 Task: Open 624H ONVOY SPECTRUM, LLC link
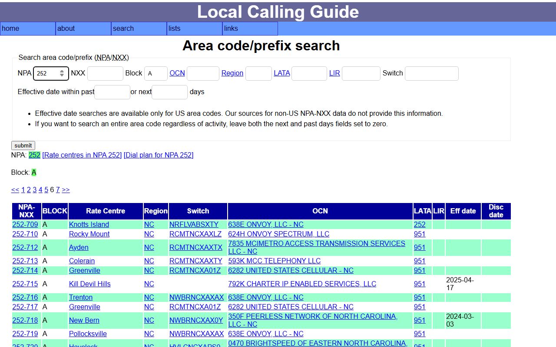tap(279, 234)
